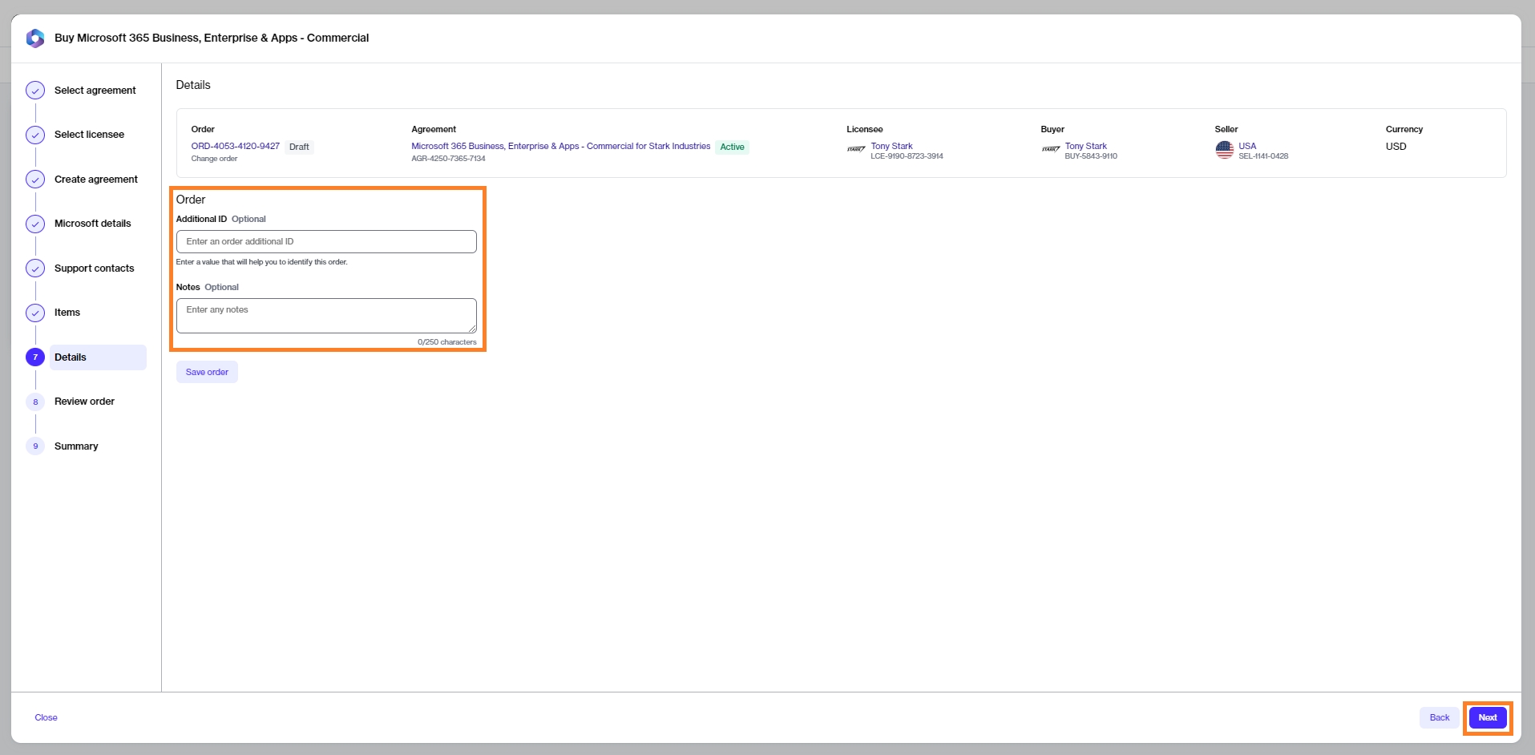Click the Select licensee checkmark step icon

[x=35, y=135]
